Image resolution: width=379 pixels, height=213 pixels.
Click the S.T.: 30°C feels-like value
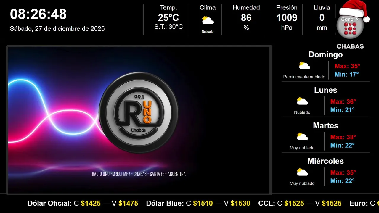[168, 27]
